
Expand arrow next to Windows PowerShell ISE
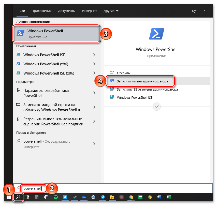94,55
